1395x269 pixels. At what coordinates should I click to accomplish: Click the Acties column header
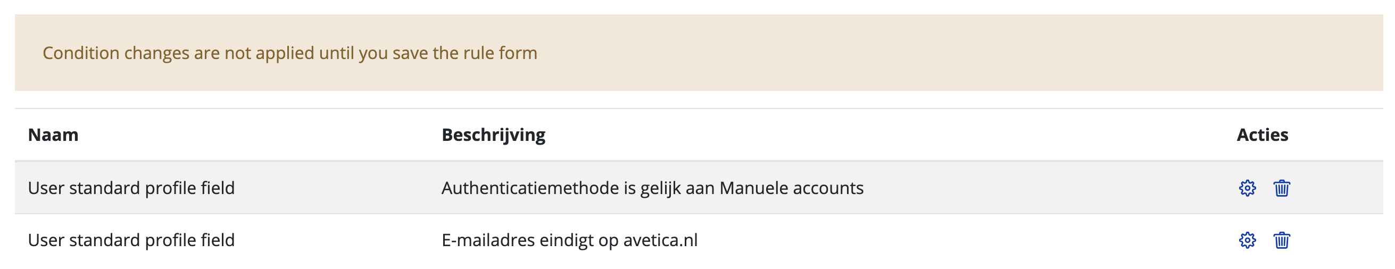(1263, 135)
